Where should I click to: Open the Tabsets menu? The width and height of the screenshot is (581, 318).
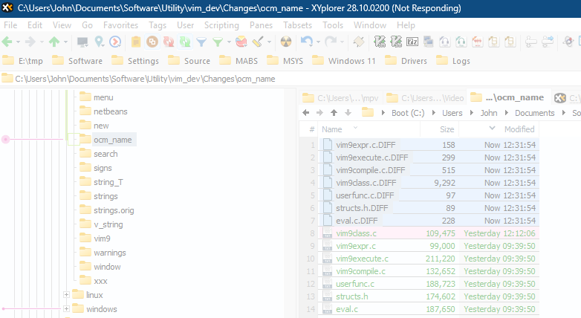coord(297,25)
